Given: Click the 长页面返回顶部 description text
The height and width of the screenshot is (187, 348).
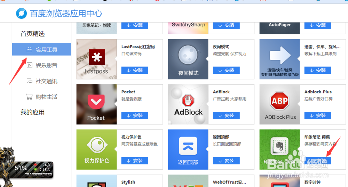Looking at the screenshot, I should click(x=227, y=144).
